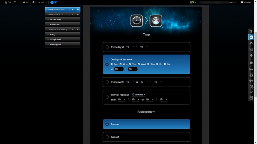
Task: Open the chart statistics icon in sidebar
Action: point(251,69)
